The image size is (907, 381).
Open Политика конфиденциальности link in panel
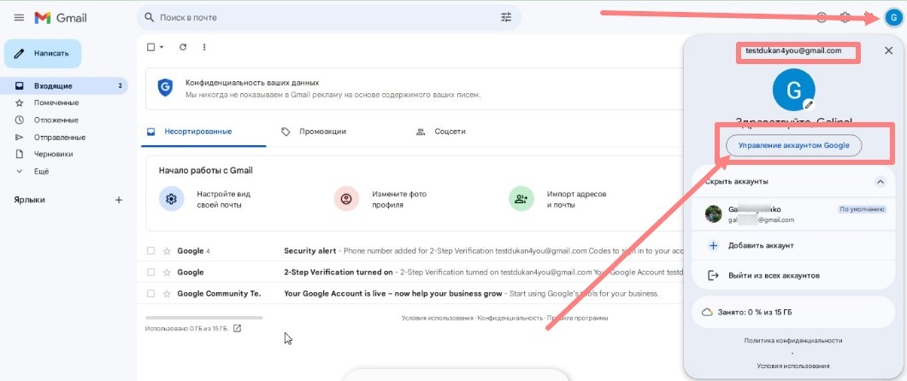pos(793,341)
